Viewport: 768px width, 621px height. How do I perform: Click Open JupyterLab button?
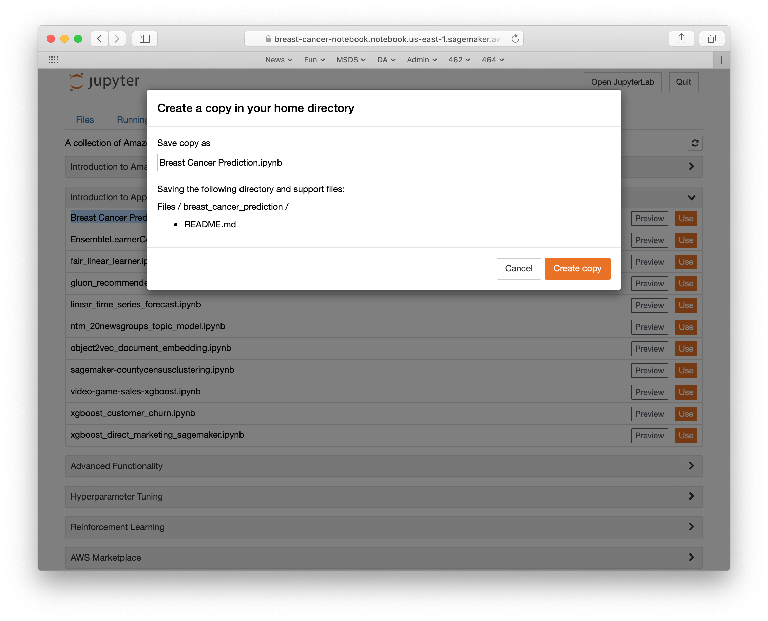click(x=622, y=82)
